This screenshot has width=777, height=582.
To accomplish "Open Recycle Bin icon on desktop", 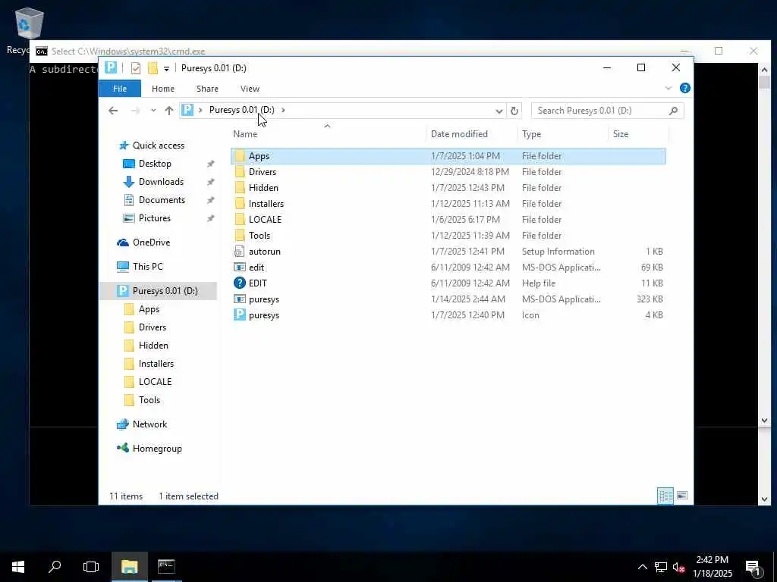I will [x=30, y=23].
